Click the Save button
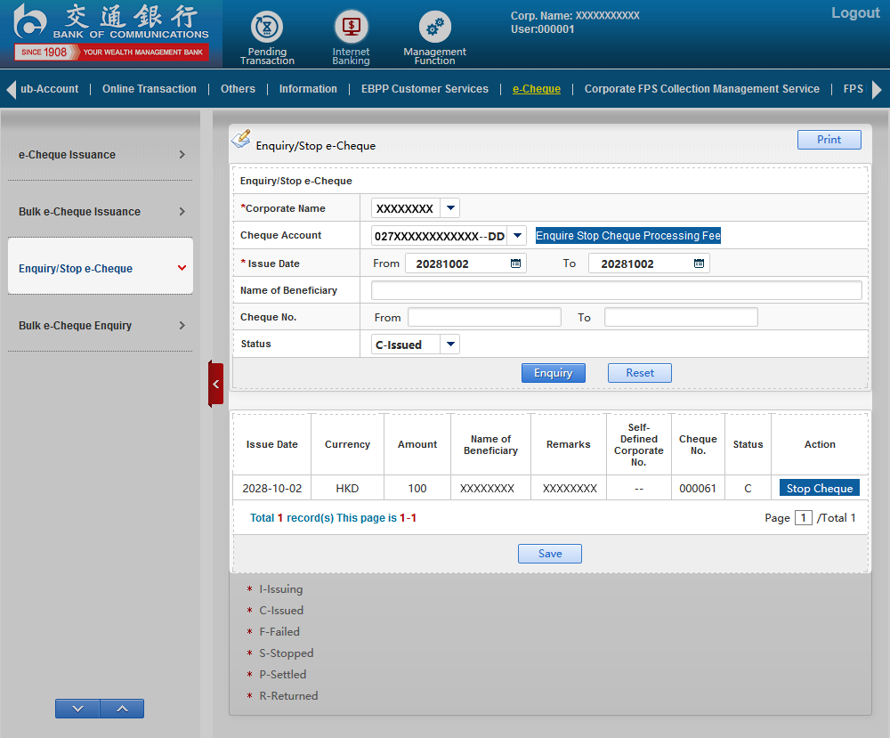The width and height of the screenshot is (890, 738). [x=550, y=554]
